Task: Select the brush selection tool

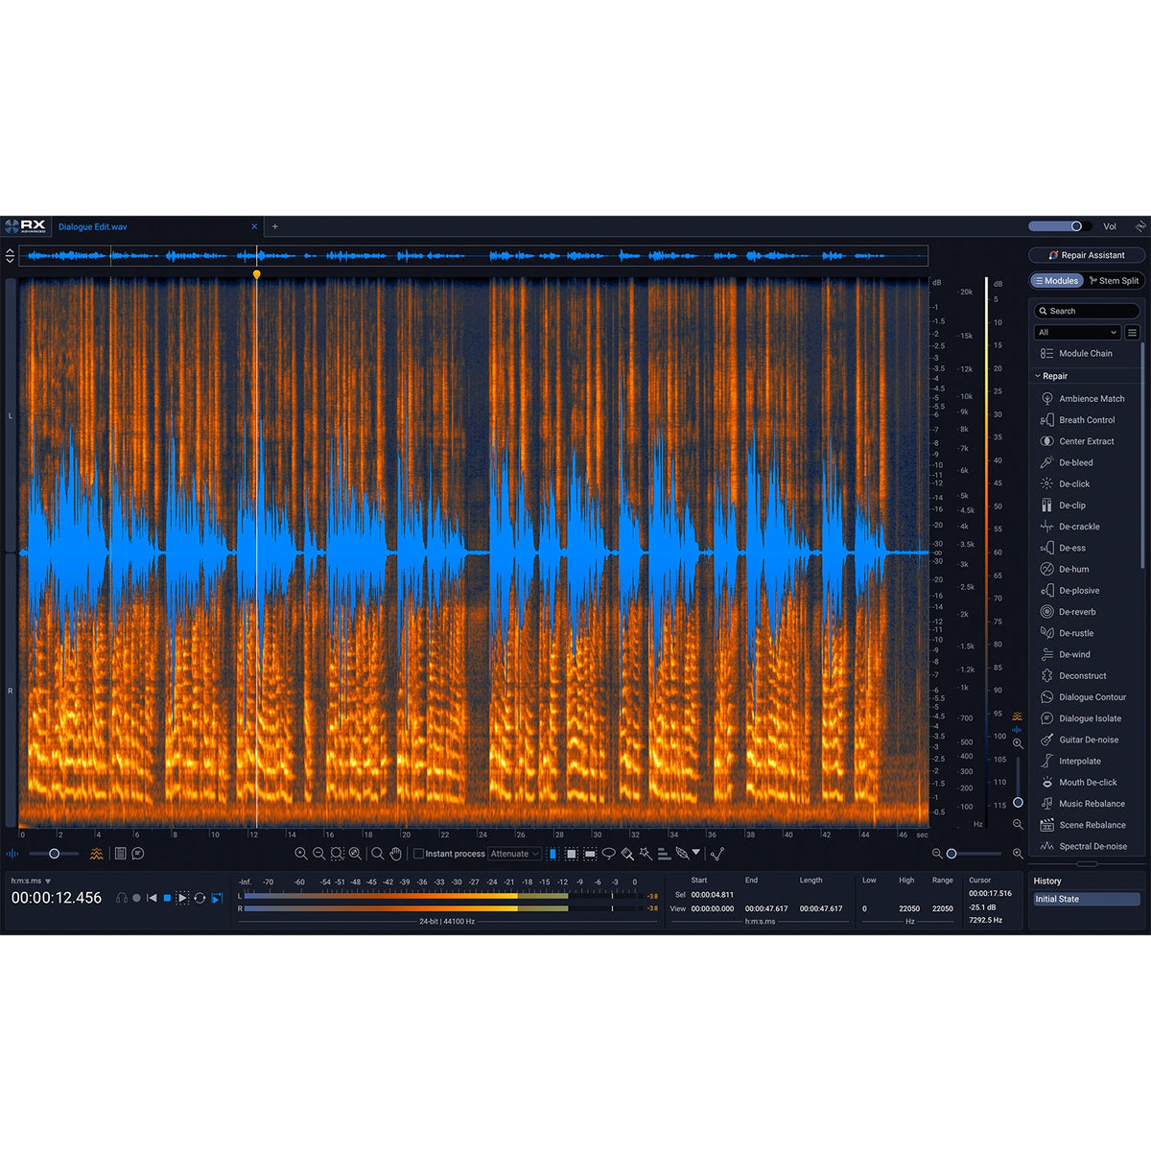Action: coord(627,854)
